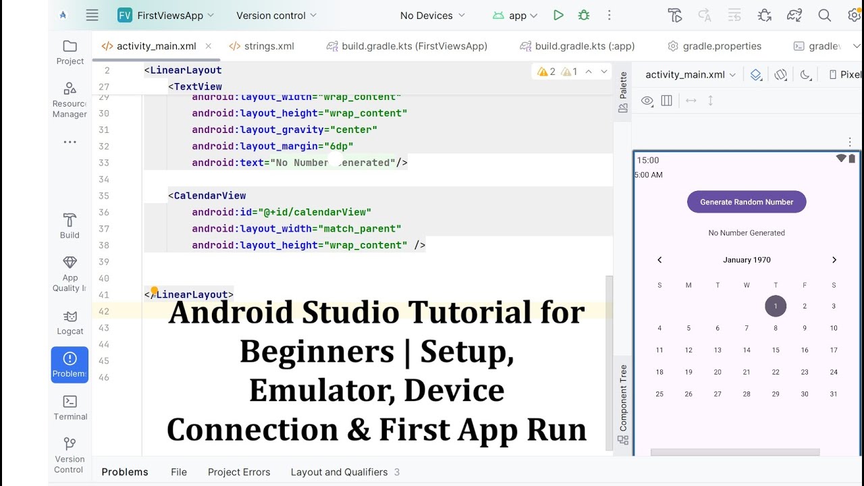Open IDE settings gear

(856, 15)
